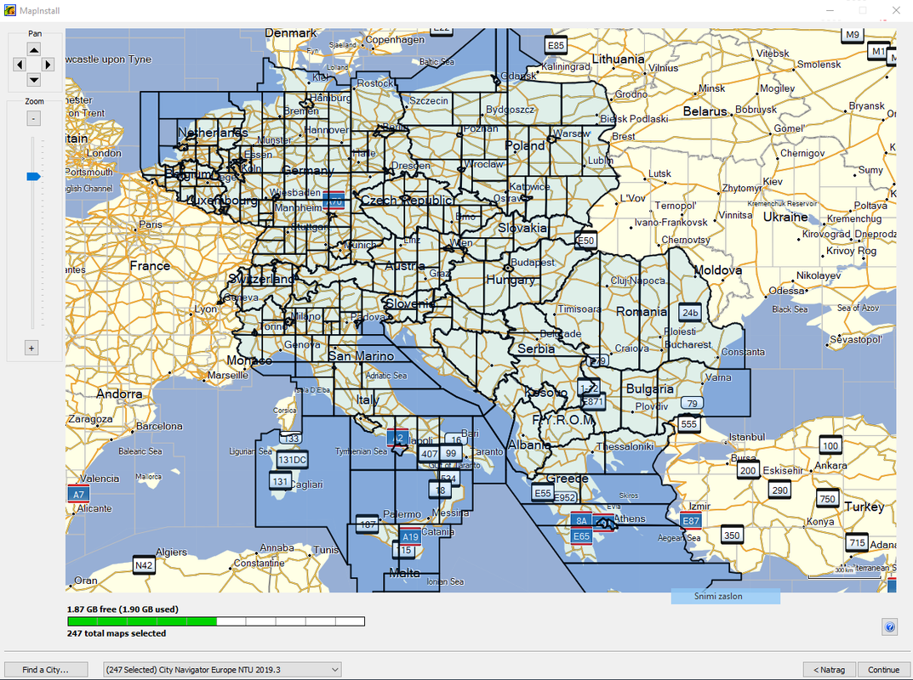
Task: Click the '1.87 GB free (1.90 GB used)' text
Action: point(123,609)
